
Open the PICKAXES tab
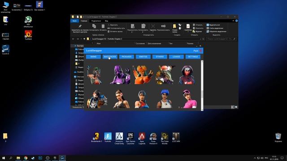point(126,57)
